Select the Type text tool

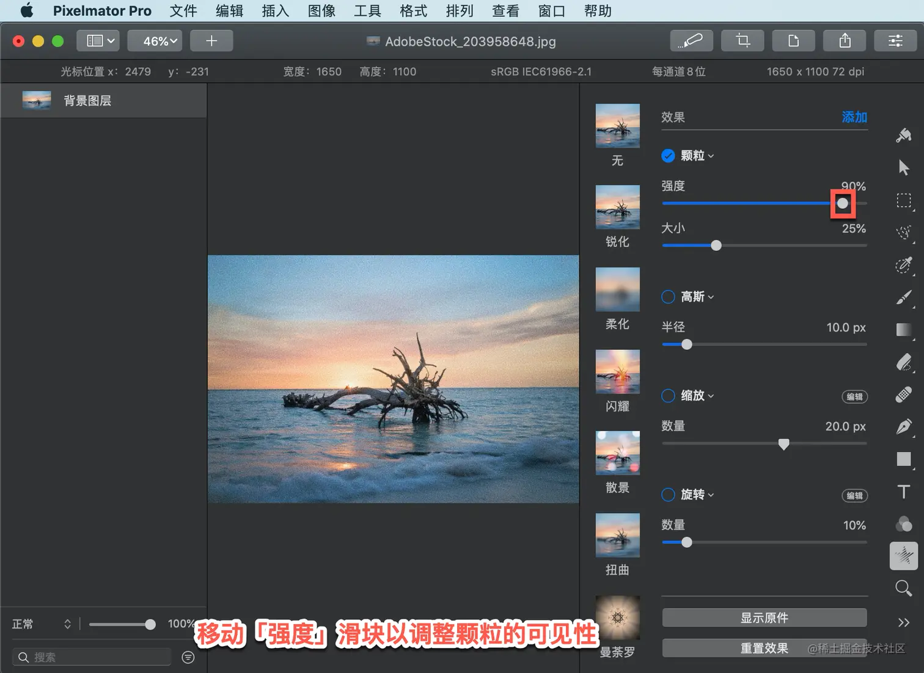pos(904,492)
